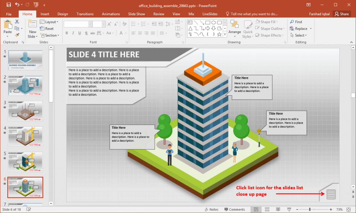356x213 pixels.
Task: Switch to the Transitions ribbon tab
Action: [x=85, y=14]
